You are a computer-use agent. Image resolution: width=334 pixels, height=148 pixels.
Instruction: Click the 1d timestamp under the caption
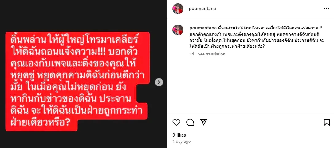tap(192, 54)
